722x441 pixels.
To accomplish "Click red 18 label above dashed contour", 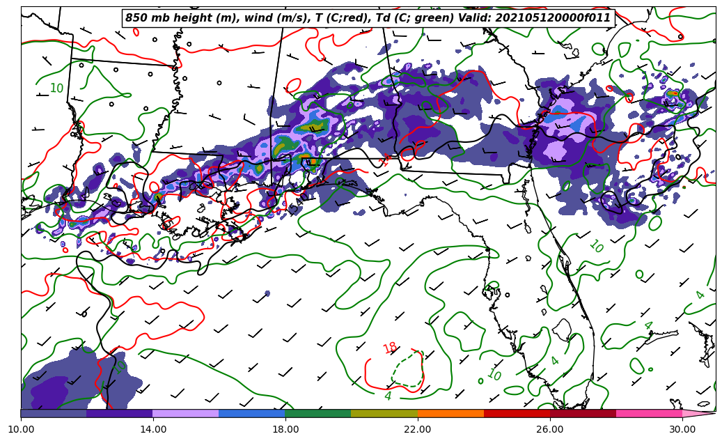I will (x=390, y=348).
